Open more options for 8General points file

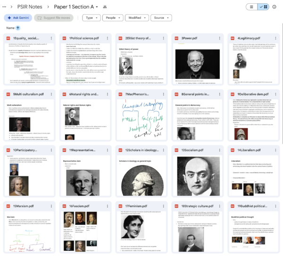click(219, 94)
